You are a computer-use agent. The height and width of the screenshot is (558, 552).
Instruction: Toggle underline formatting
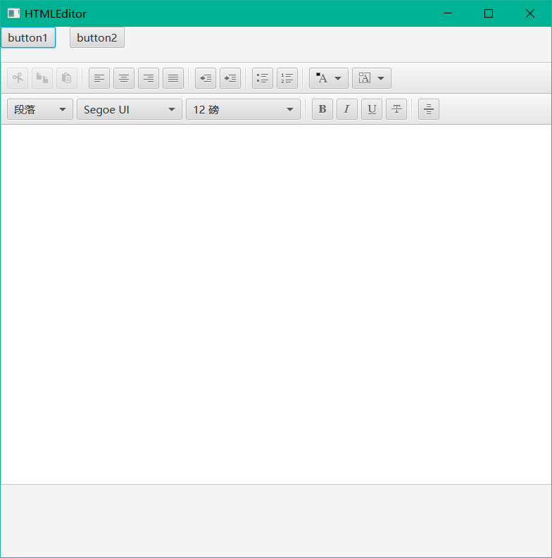click(372, 109)
